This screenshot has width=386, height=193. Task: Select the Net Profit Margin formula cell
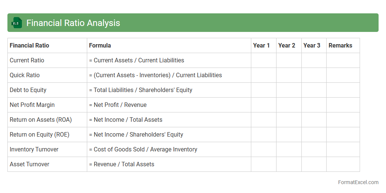click(x=118, y=105)
